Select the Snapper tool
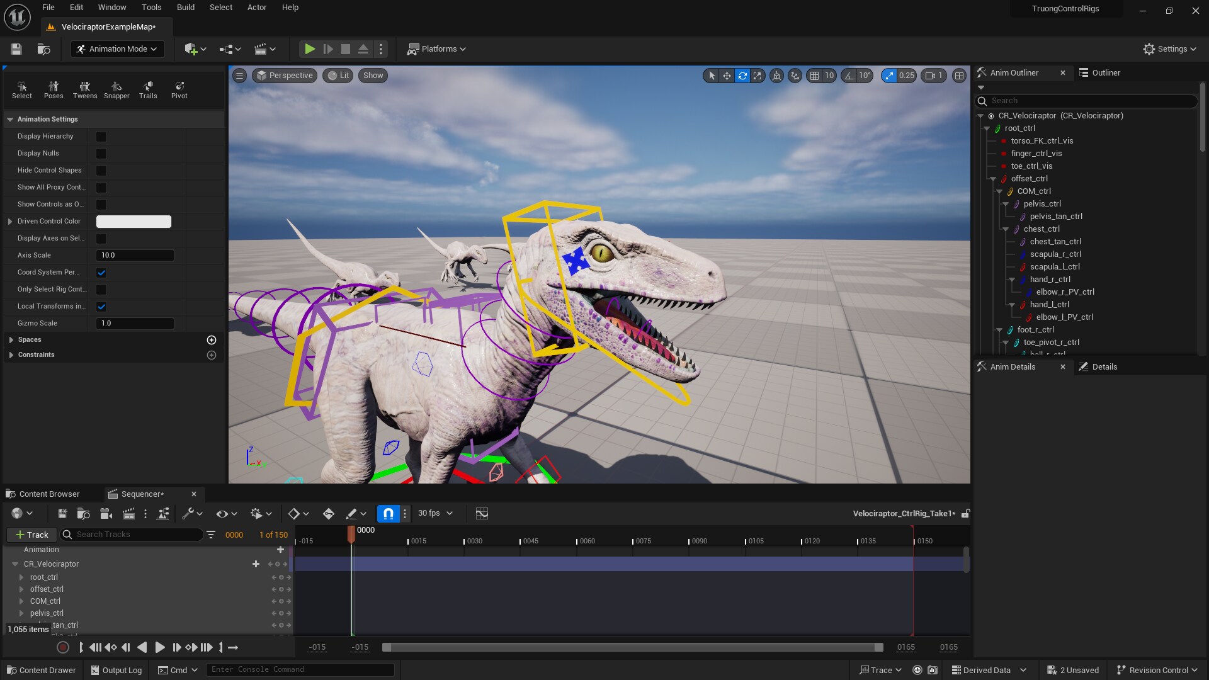Image resolution: width=1209 pixels, height=680 pixels. [x=116, y=89]
